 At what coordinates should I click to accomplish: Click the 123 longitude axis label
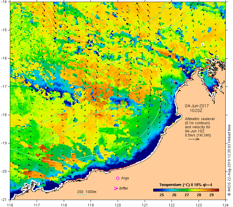199,205
